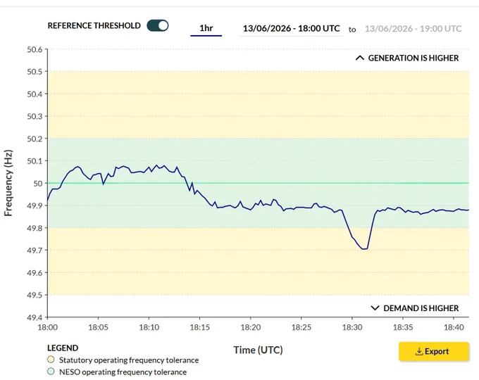479x380 pixels.
Task: Click the 18:40 x-axis tick label
Action: [x=454, y=327]
